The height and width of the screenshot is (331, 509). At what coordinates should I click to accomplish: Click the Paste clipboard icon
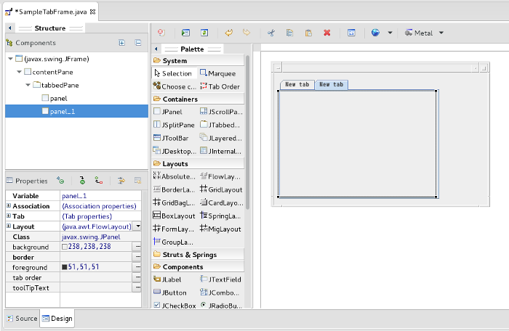tap(308, 33)
